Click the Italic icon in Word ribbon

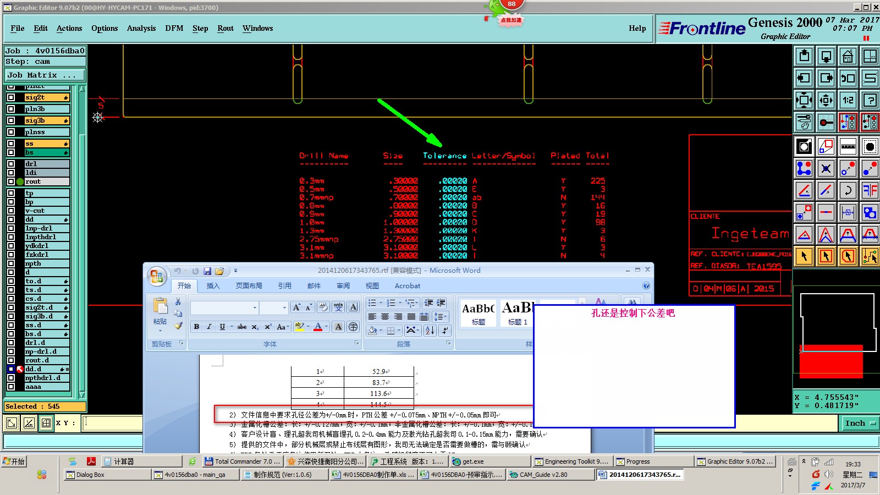point(209,327)
